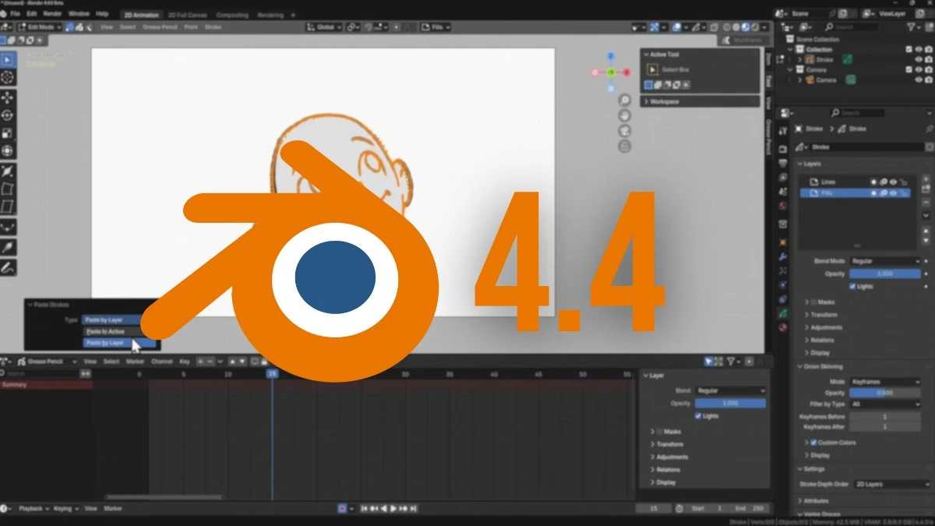Open the Blend Mode dropdown set to Regular
935x526 pixels.
884,260
